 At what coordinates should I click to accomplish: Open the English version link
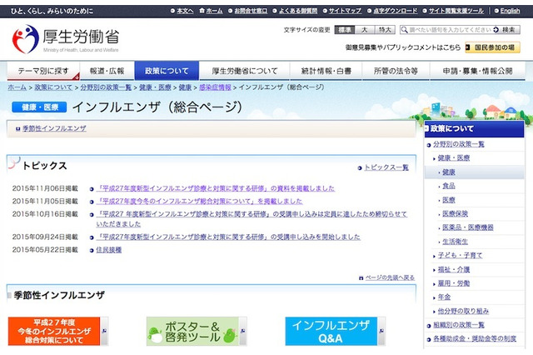(510, 11)
